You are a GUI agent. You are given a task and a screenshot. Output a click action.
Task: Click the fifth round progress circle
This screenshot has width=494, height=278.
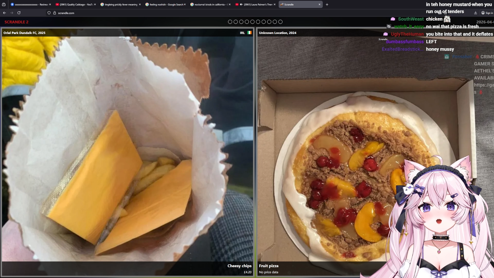[x=252, y=22]
